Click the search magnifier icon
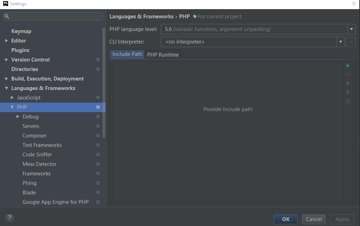 7,16
